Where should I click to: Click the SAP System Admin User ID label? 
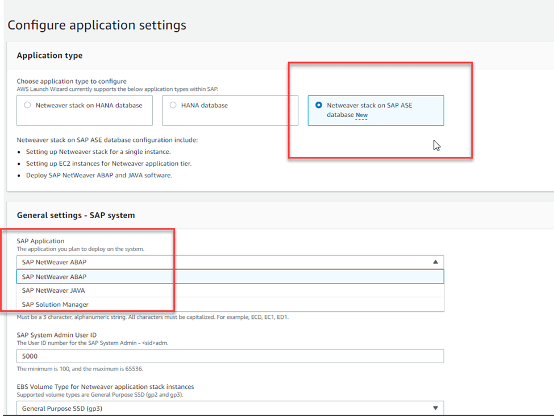pyautogui.click(x=56, y=335)
